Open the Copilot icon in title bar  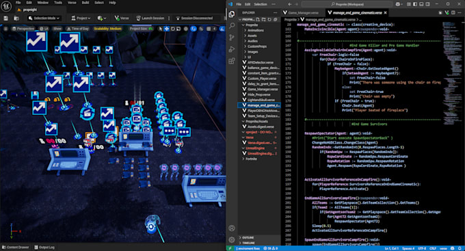(x=398, y=4)
